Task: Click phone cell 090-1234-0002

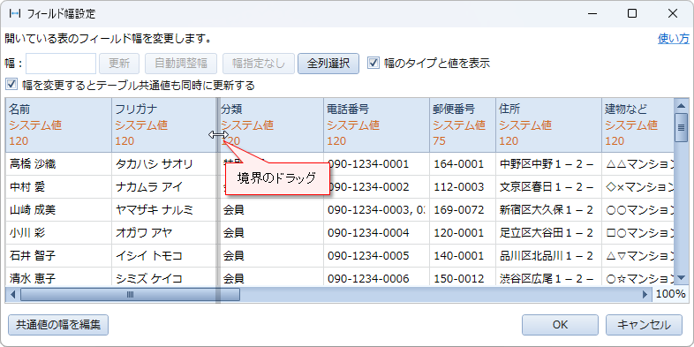Action: (x=376, y=187)
